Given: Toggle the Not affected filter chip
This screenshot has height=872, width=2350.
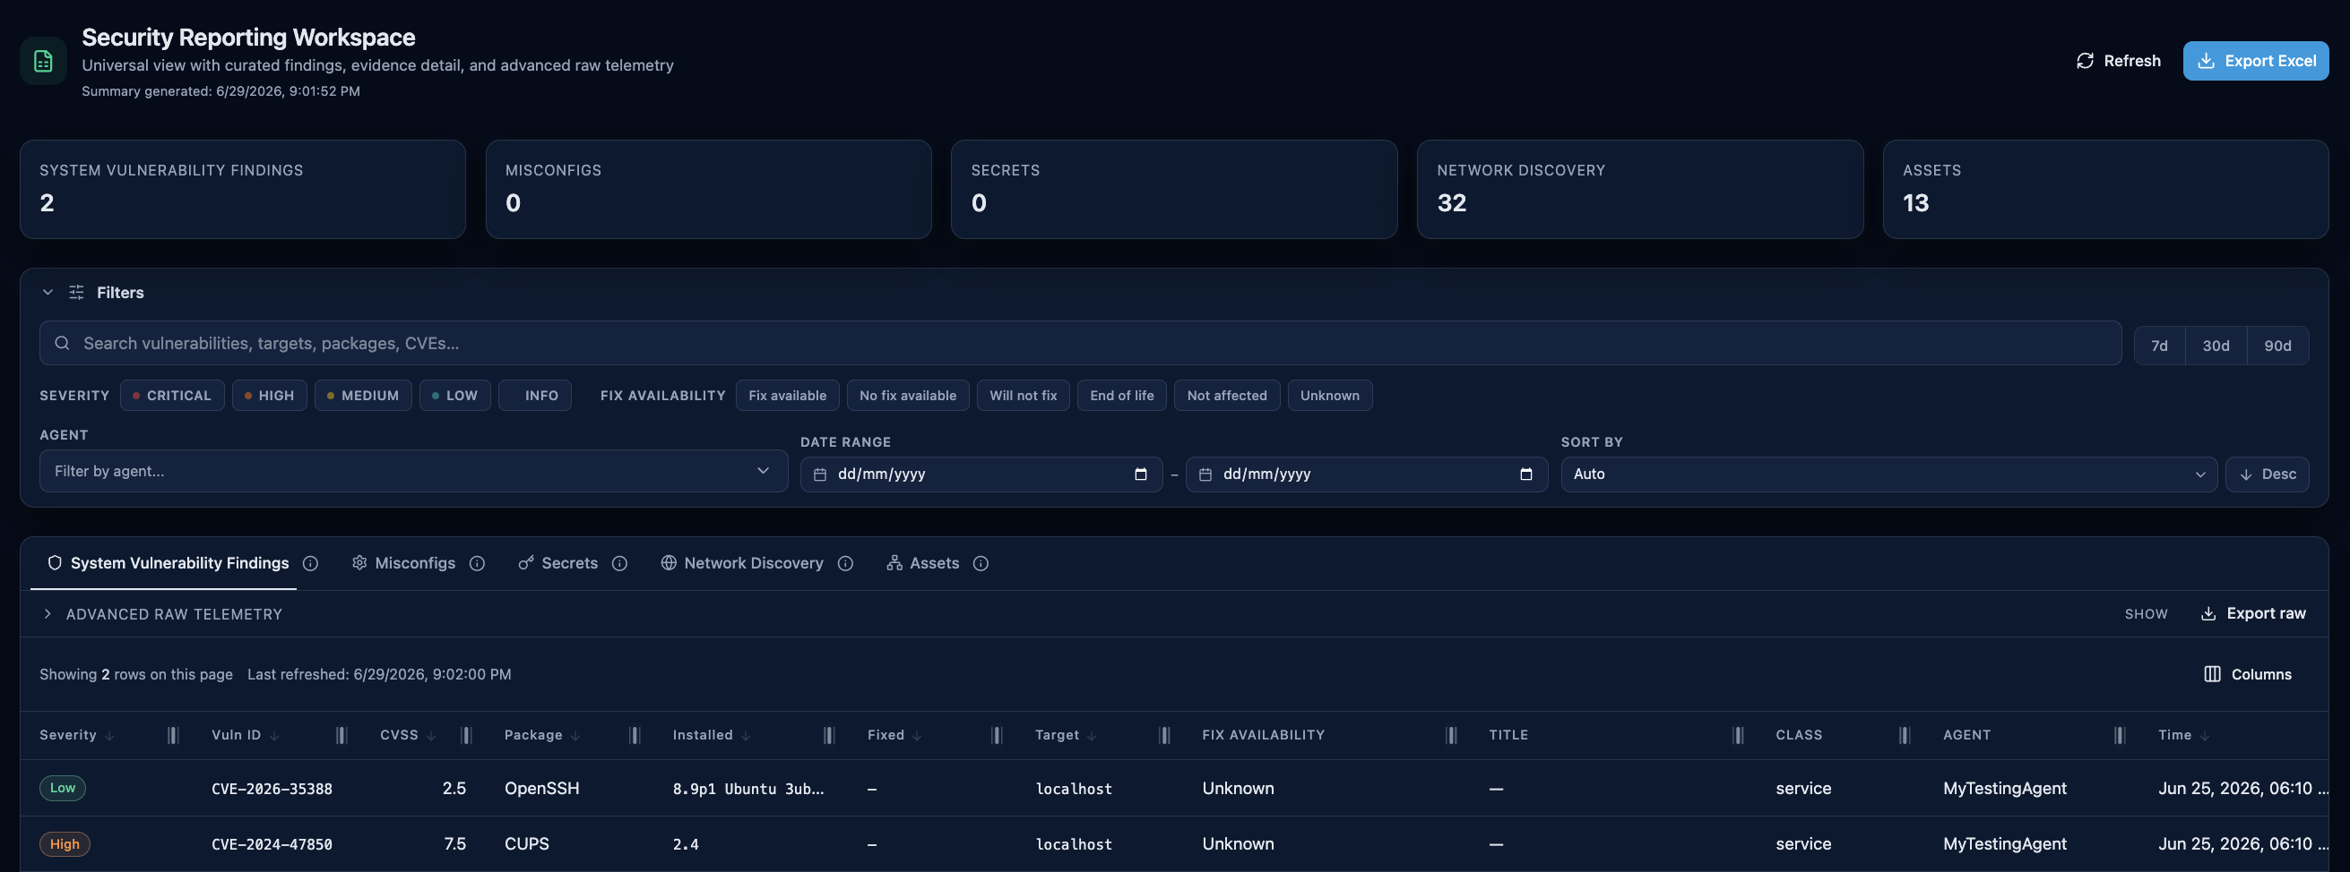Looking at the screenshot, I should (1227, 396).
